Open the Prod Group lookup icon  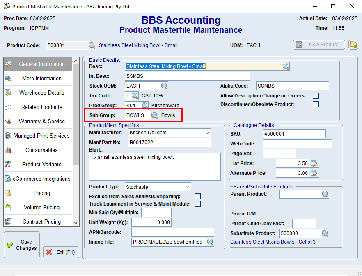click(144, 105)
